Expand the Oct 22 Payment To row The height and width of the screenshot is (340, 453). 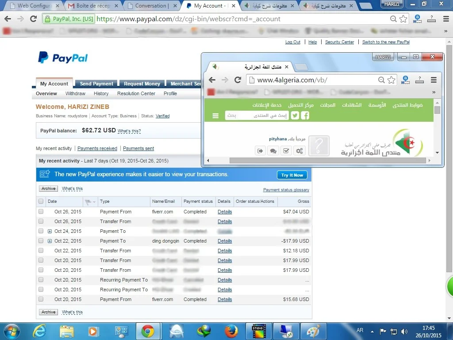tap(50, 241)
